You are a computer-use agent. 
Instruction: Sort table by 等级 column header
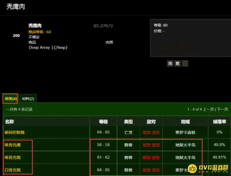point(103,122)
